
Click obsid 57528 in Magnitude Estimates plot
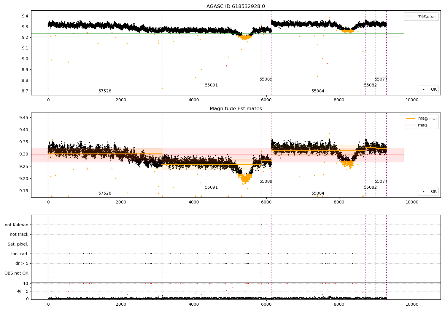(105, 193)
